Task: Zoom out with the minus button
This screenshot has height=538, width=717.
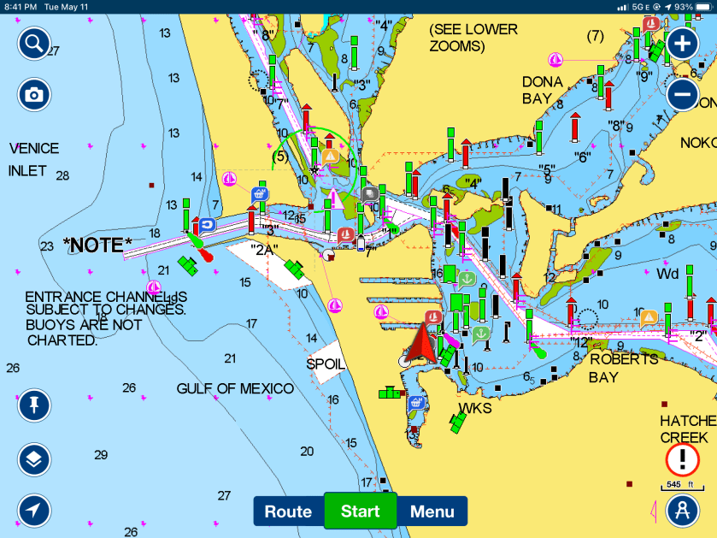Action: coord(682,94)
